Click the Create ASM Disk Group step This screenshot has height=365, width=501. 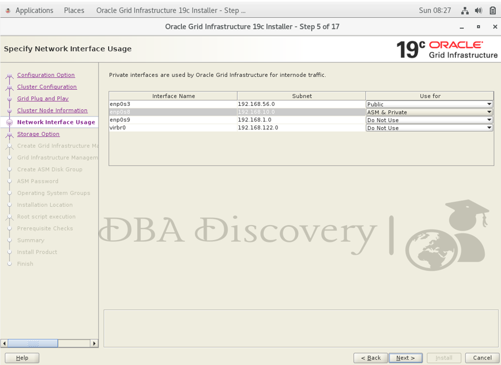click(50, 169)
